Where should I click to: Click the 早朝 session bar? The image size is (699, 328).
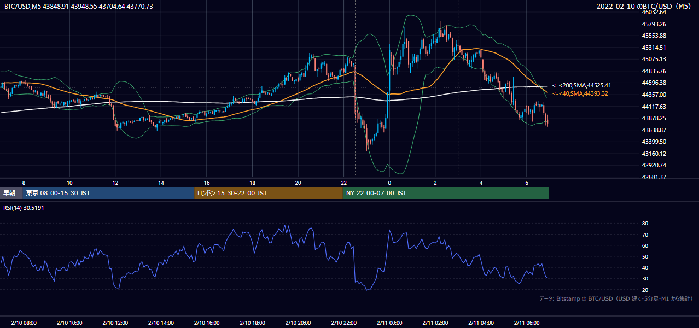(11, 193)
